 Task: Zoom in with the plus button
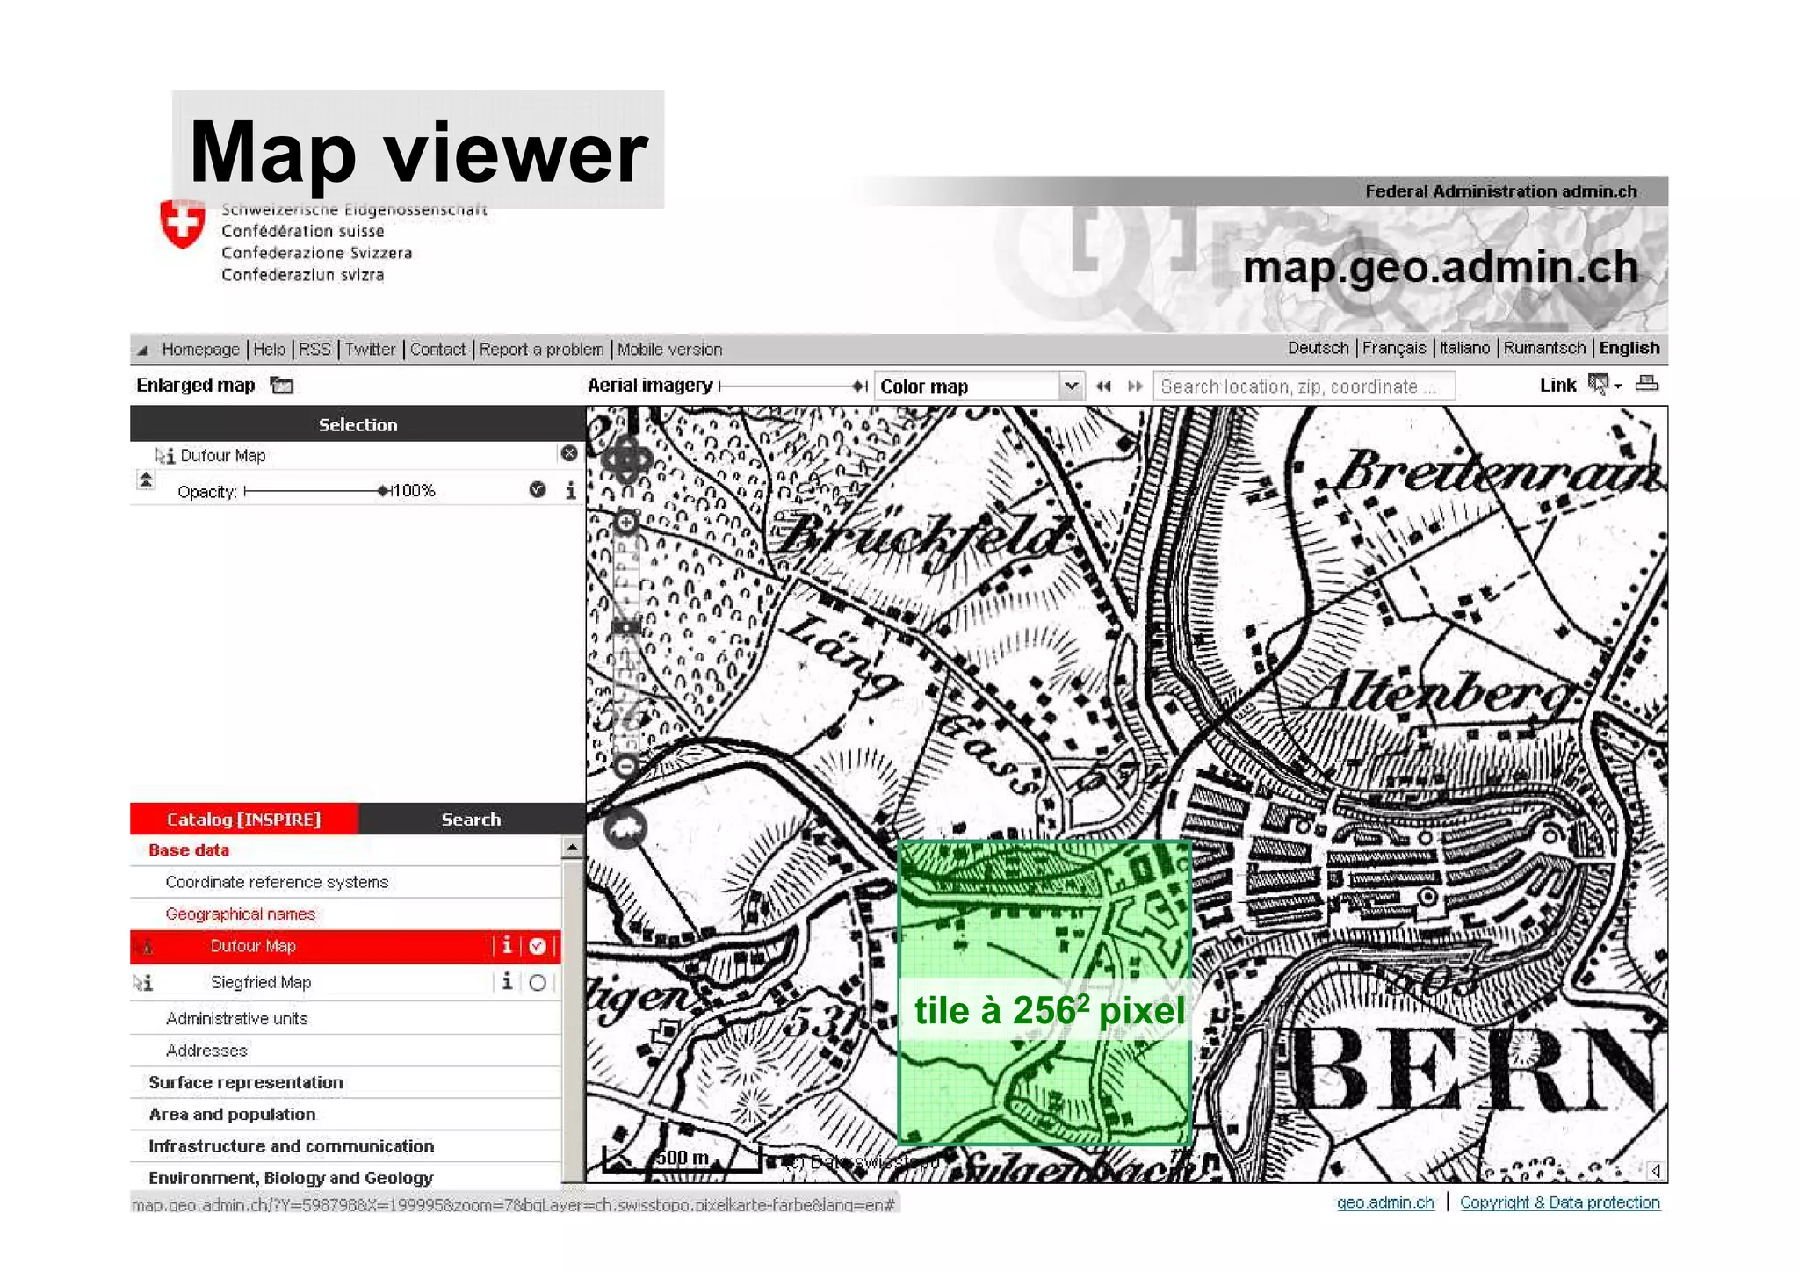point(626,523)
